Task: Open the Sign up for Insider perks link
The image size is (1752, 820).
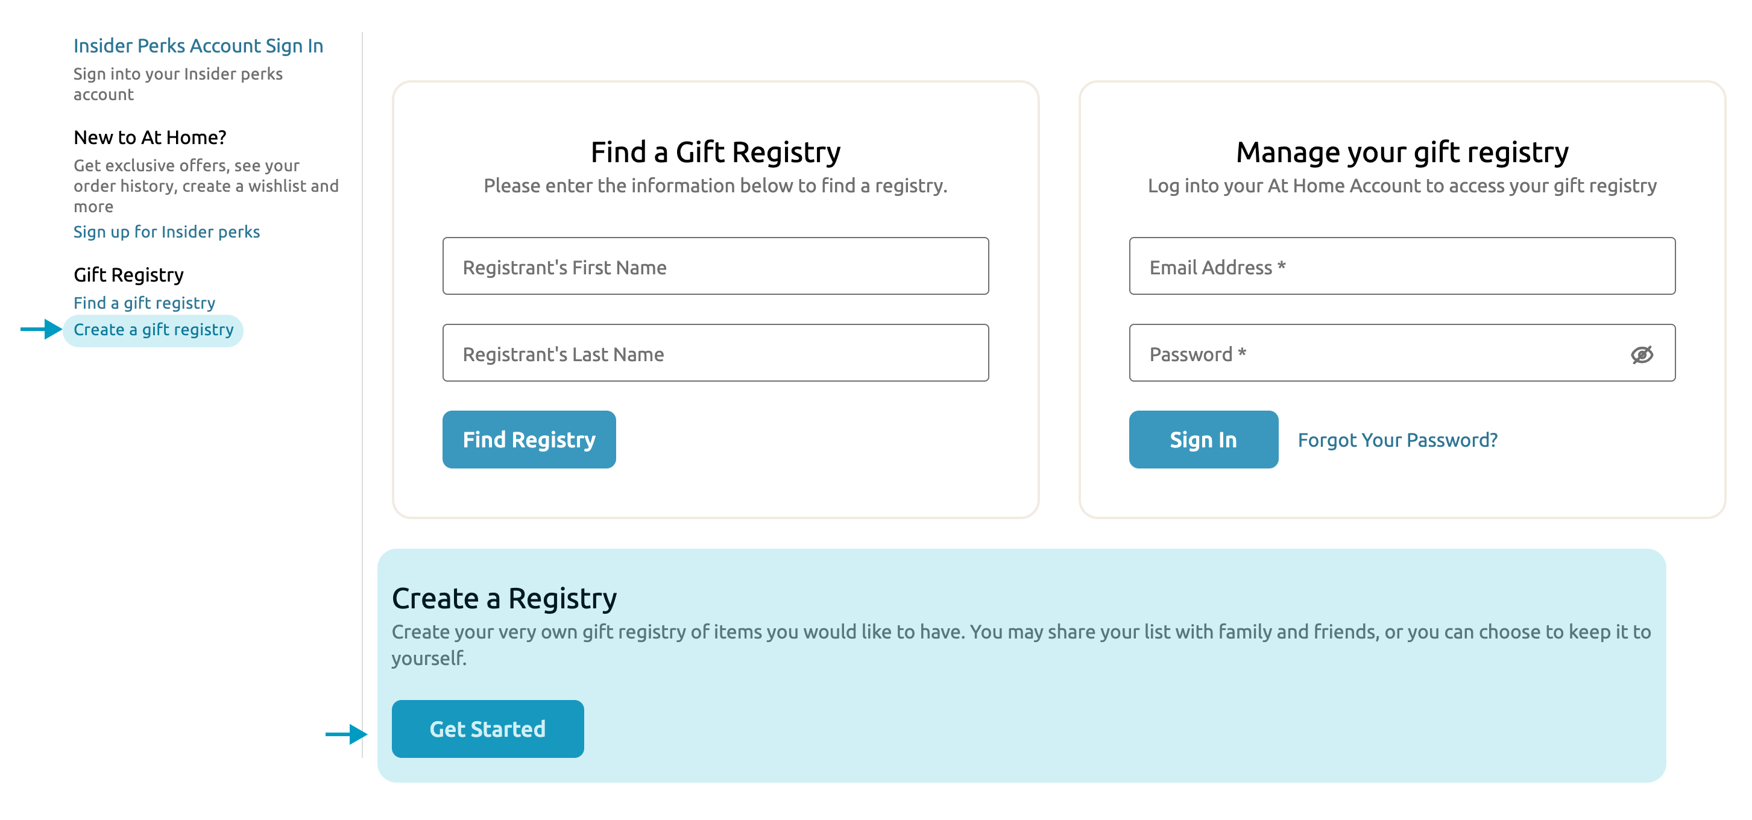Action: pyautogui.click(x=166, y=232)
